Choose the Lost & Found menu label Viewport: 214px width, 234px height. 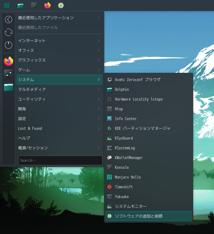(30, 128)
